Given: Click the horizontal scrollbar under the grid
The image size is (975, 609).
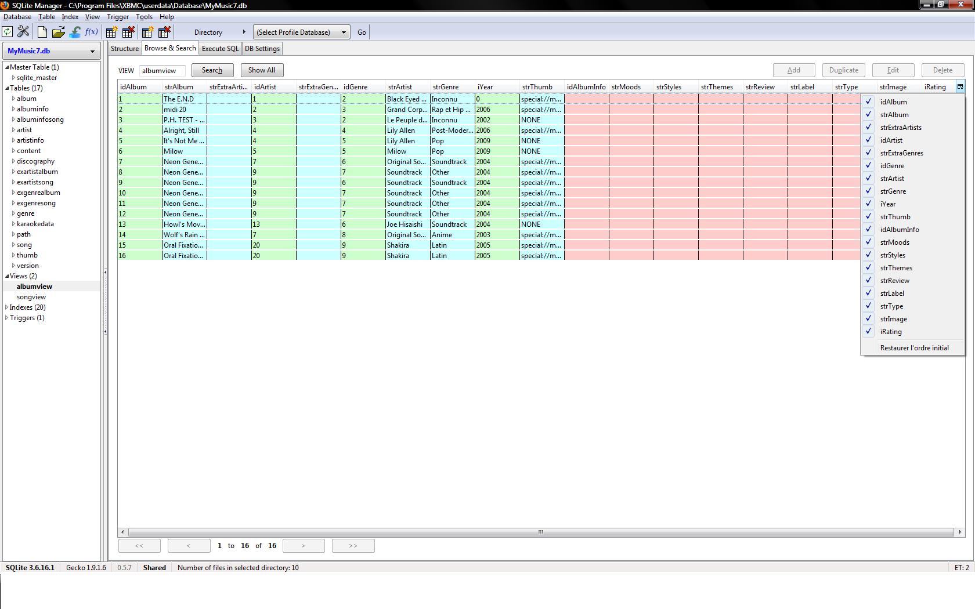Looking at the screenshot, I should [x=540, y=532].
